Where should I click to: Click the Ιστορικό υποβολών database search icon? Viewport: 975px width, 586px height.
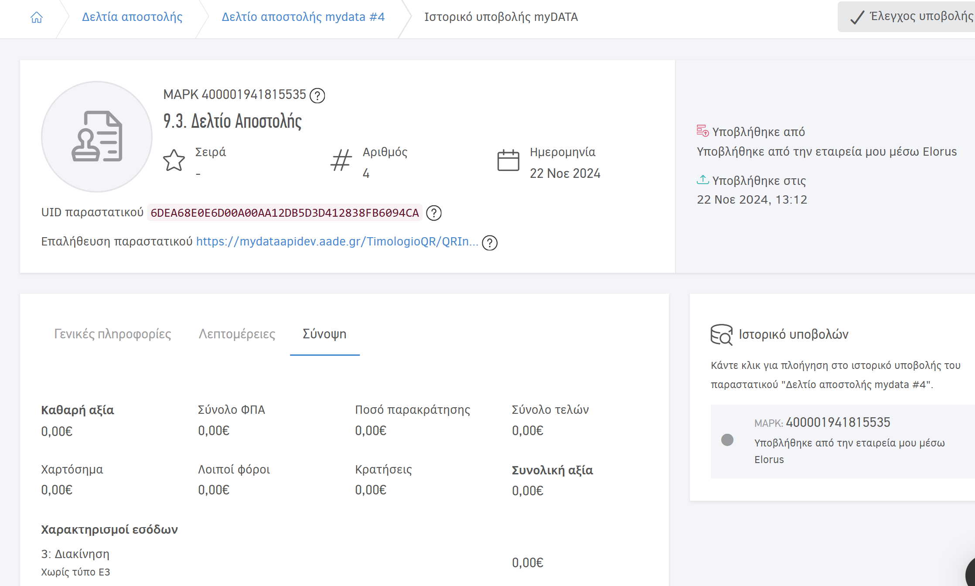(x=722, y=334)
